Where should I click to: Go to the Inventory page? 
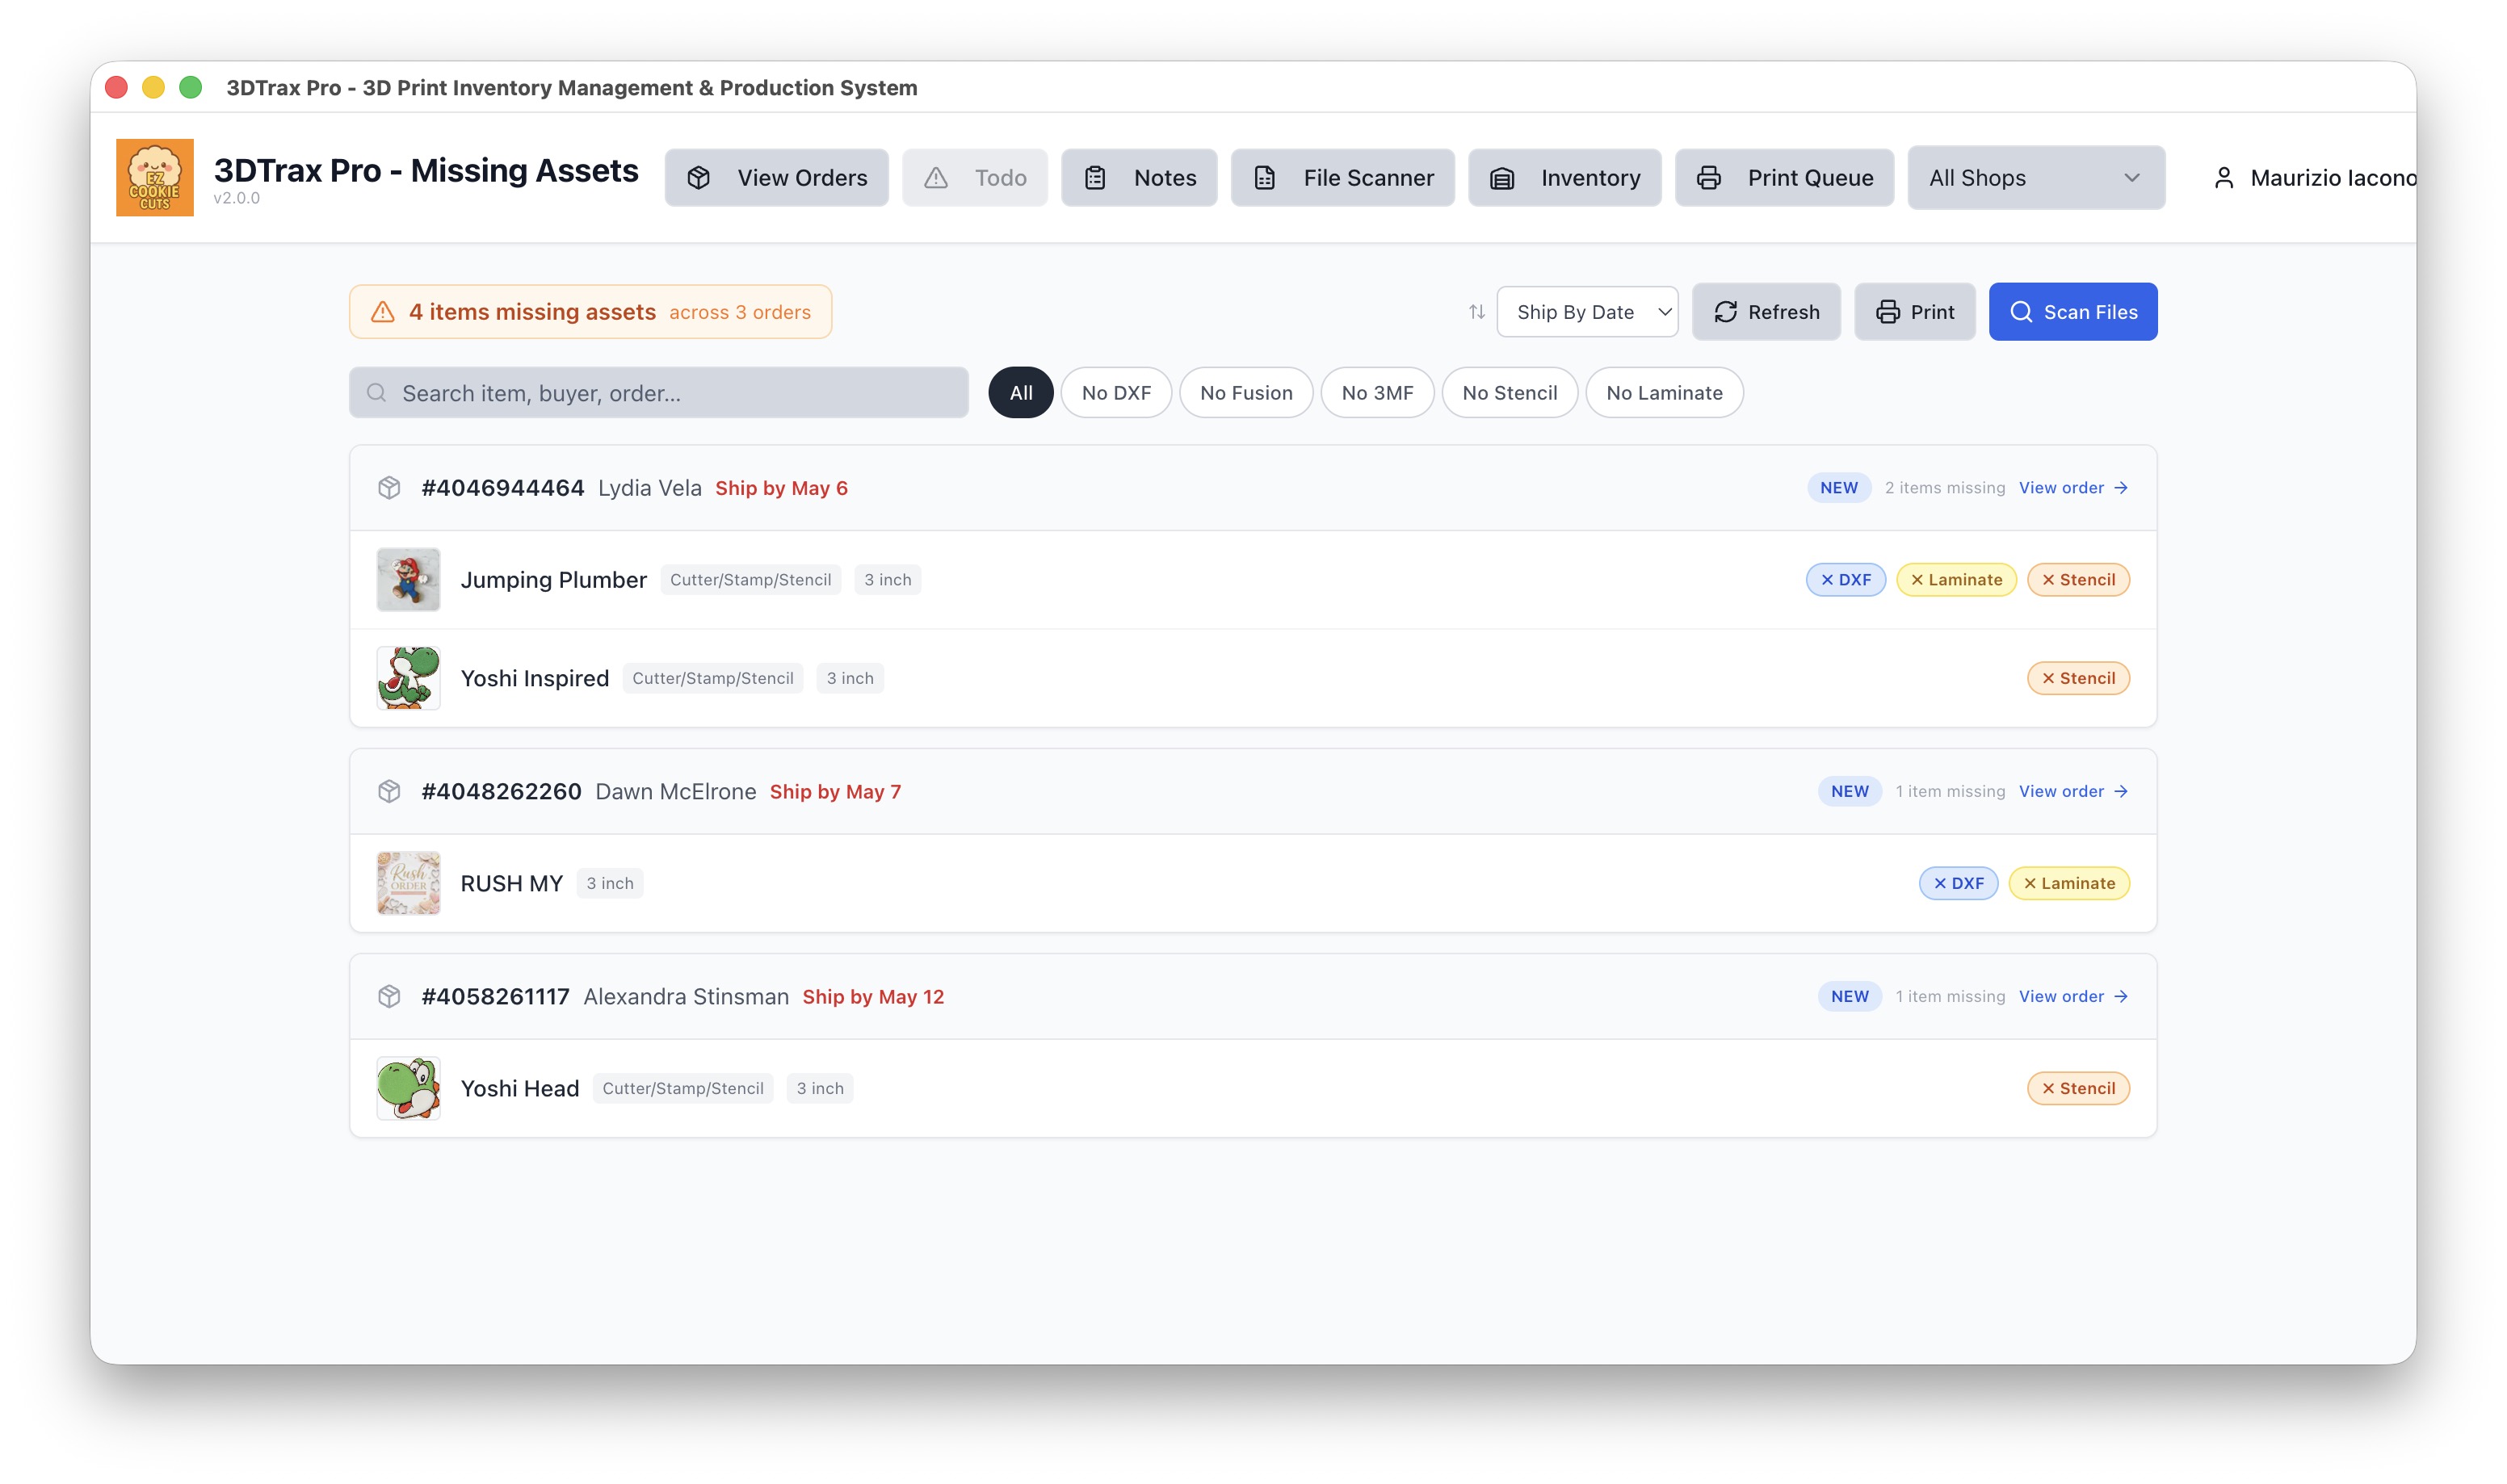point(1564,178)
